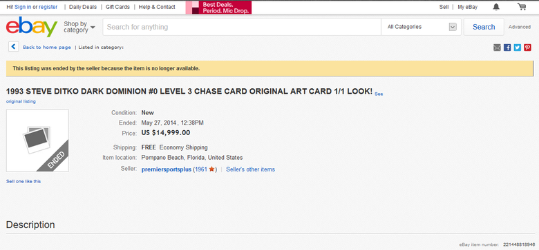Click the blue Search button
The image size is (539, 250).
point(484,27)
